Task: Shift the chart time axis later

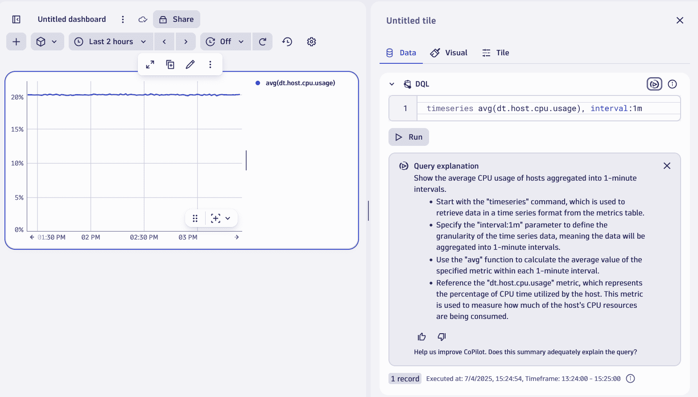Action: 237,237
